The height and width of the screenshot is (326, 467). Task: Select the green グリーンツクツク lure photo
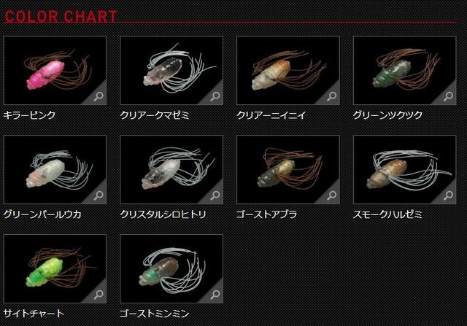click(405, 70)
